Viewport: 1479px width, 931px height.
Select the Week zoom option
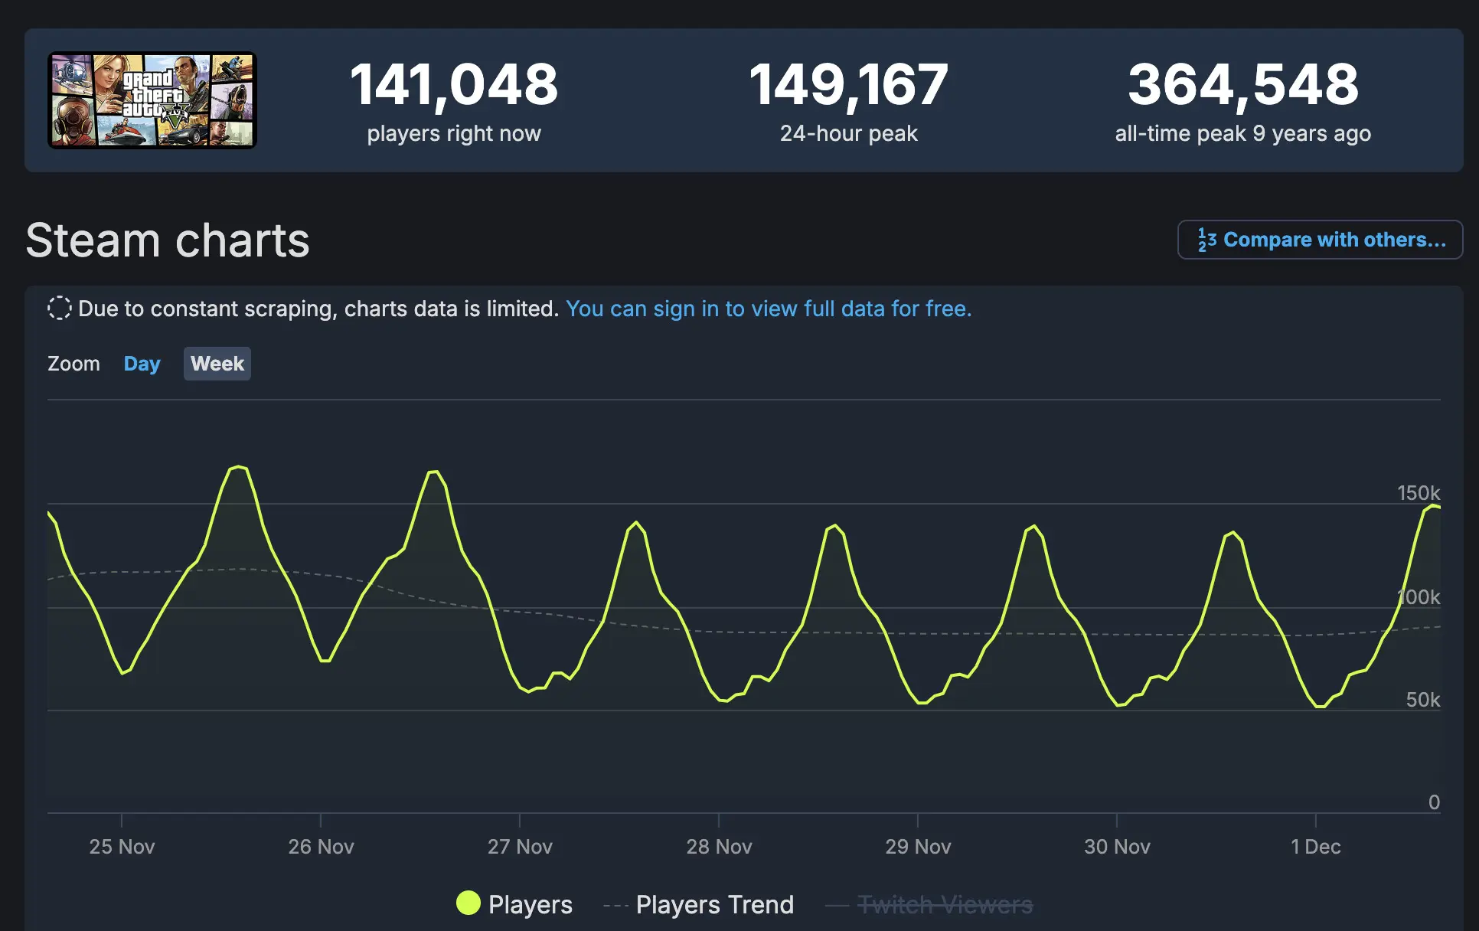click(217, 364)
